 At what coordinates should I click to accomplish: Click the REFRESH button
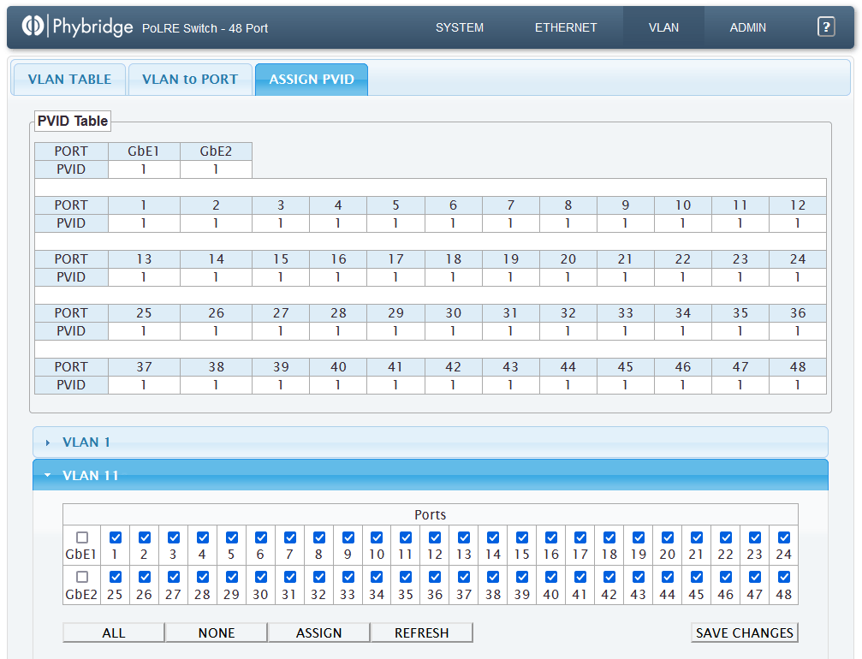tap(422, 632)
